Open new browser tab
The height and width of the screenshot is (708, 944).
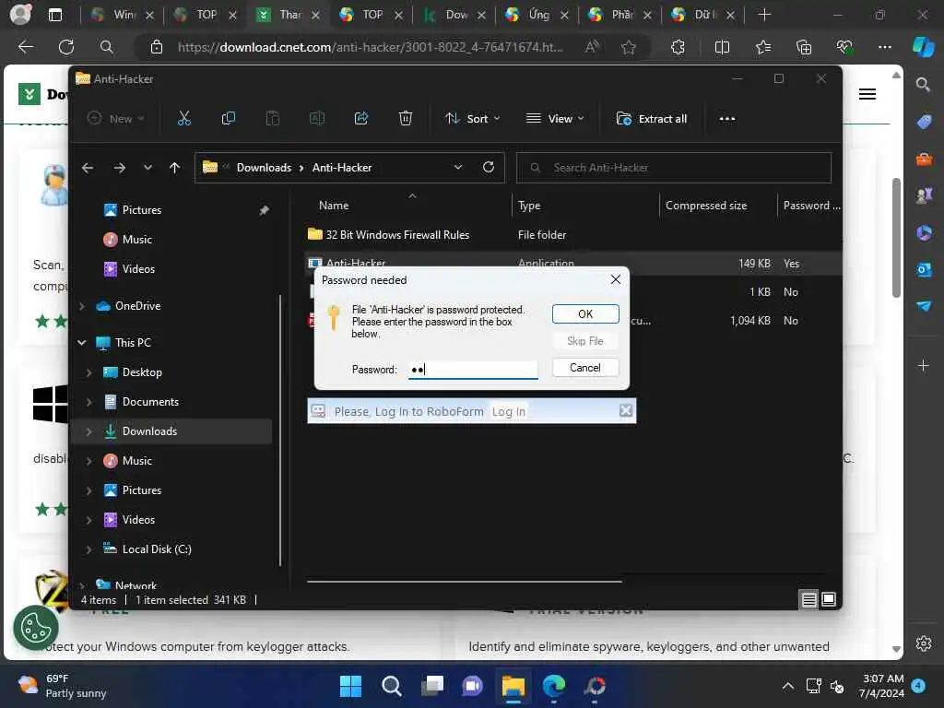coord(764,15)
